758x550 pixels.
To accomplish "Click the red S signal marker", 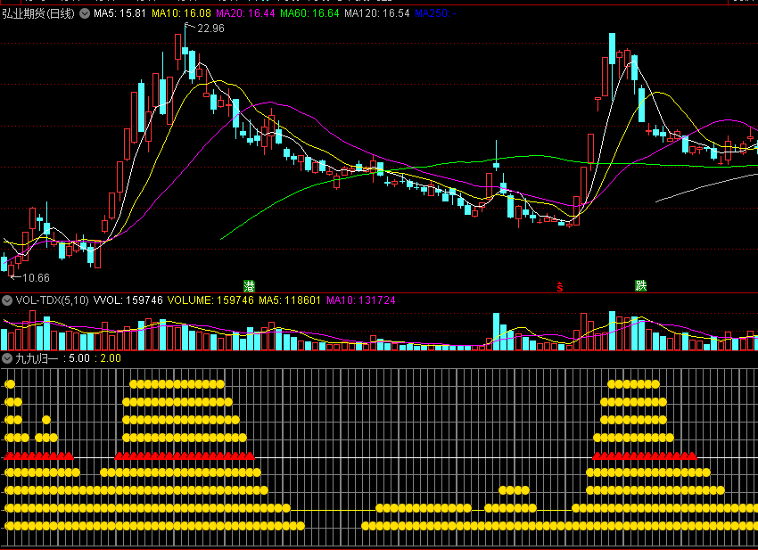I will click(x=560, y=288).
